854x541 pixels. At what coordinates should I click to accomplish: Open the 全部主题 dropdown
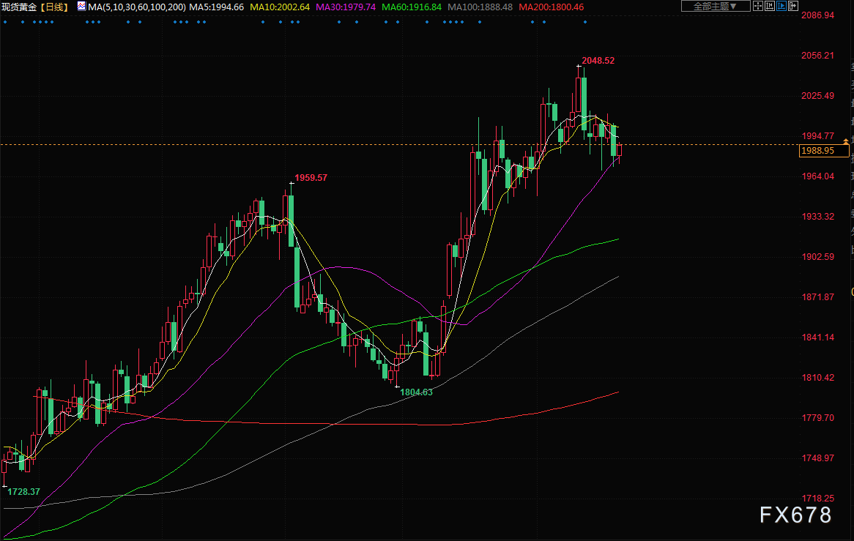[716, 6]
